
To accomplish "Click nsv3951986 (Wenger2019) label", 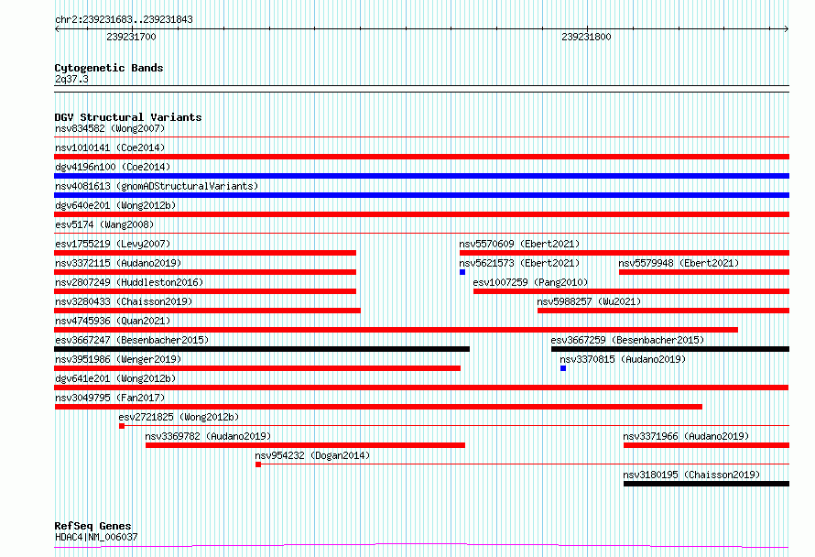I will point(118,359).
